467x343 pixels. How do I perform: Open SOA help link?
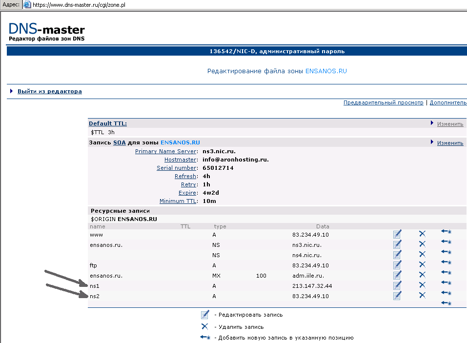120,142
